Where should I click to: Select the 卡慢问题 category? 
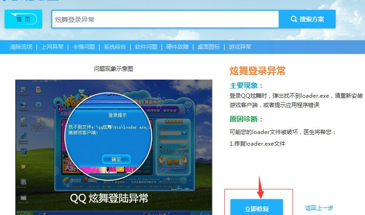(84, 47)
